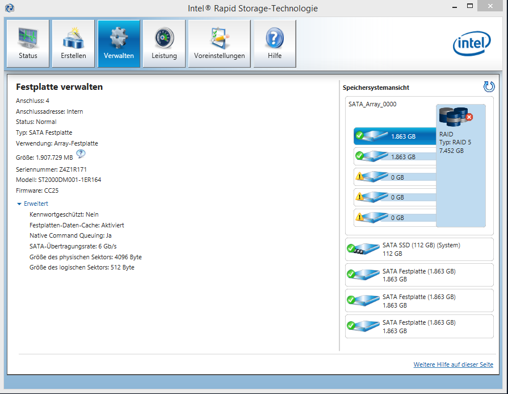The image size is (508, 394).
Task: Click the Intel logo
Action: tap(472, 43)
